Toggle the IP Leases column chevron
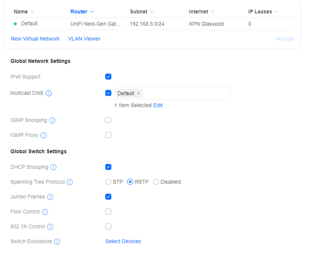The width and height of the screenshot is (329, 258). 276,12
